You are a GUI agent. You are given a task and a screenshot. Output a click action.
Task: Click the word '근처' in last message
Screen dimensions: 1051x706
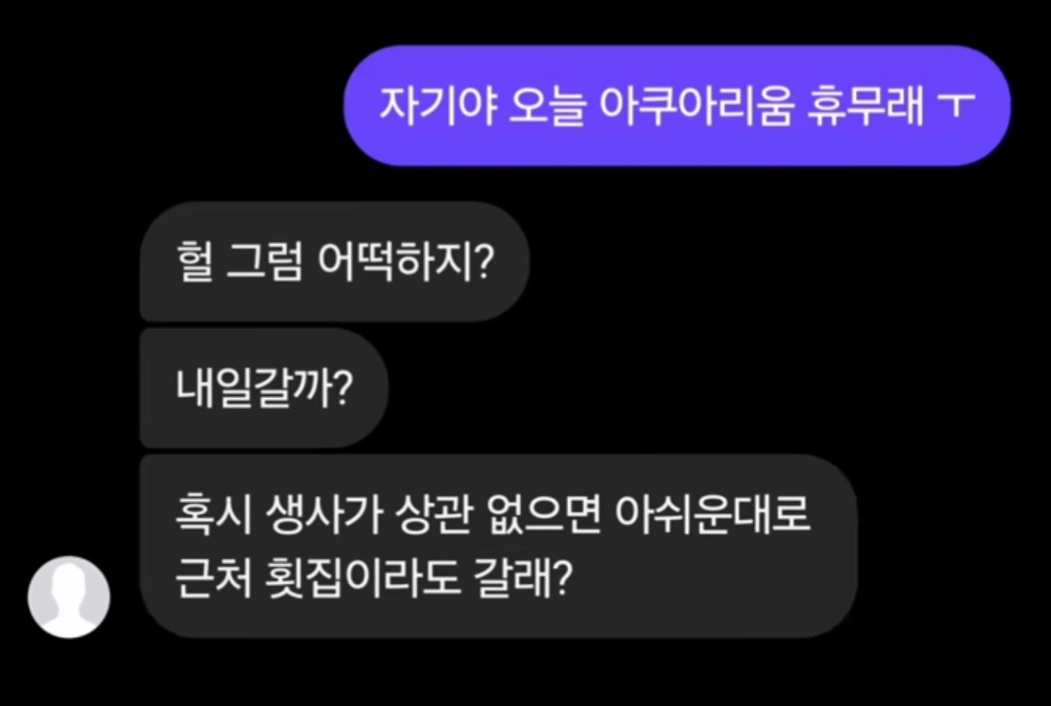[x=214, y=579]
